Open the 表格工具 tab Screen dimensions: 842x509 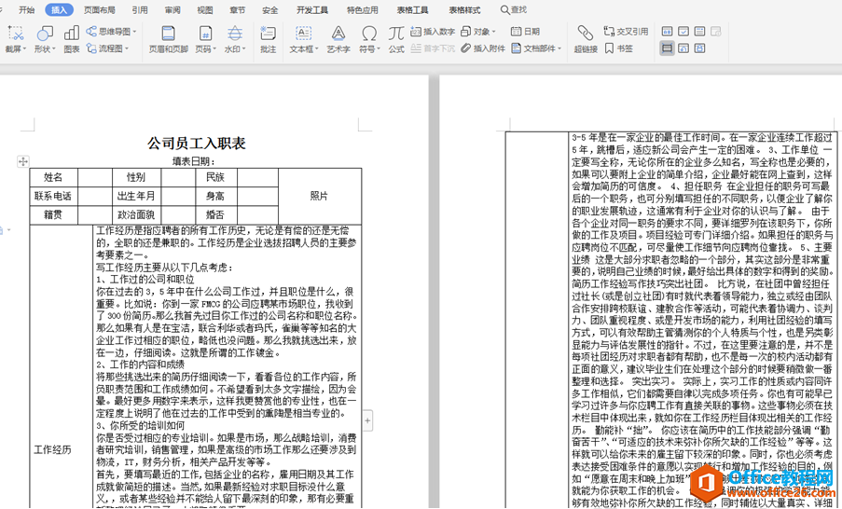(x=412, y=9)
